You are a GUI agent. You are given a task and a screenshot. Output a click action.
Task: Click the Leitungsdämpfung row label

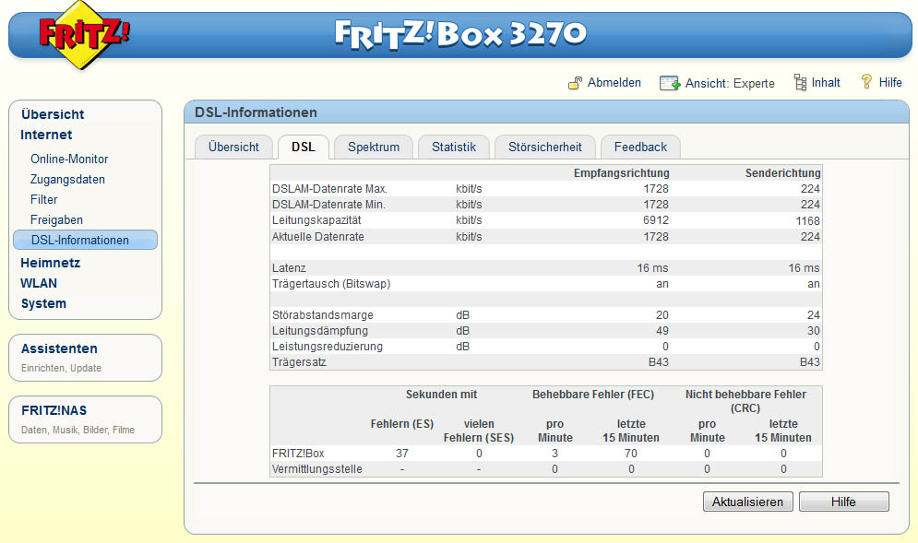click(x=320, y=331)
